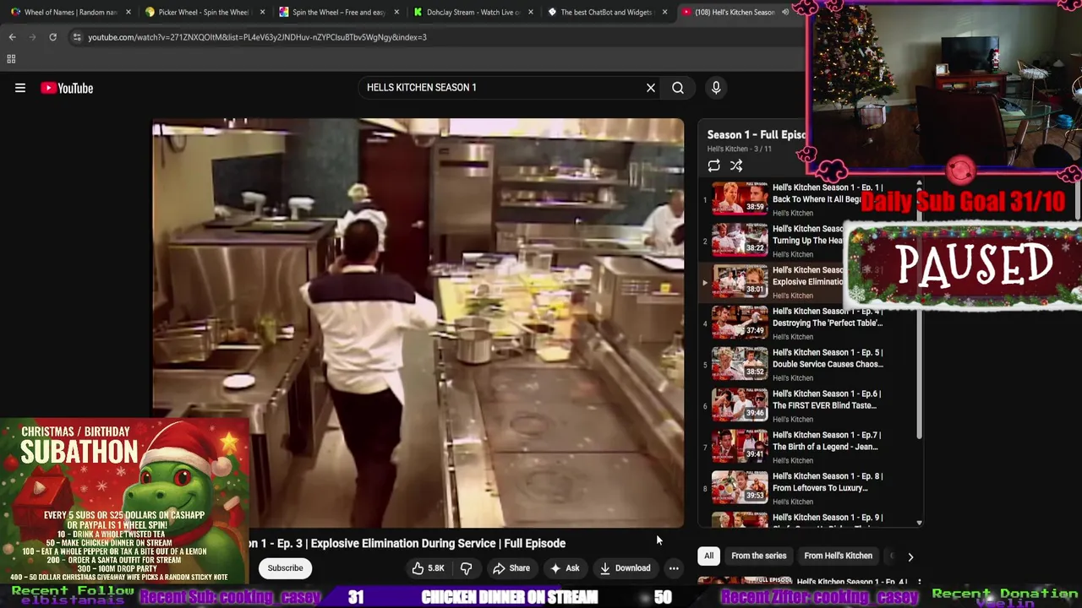Switch to best ChatBot and Widgets tab
This screenshot has width=1082, height=608.
tap(606, 13)
